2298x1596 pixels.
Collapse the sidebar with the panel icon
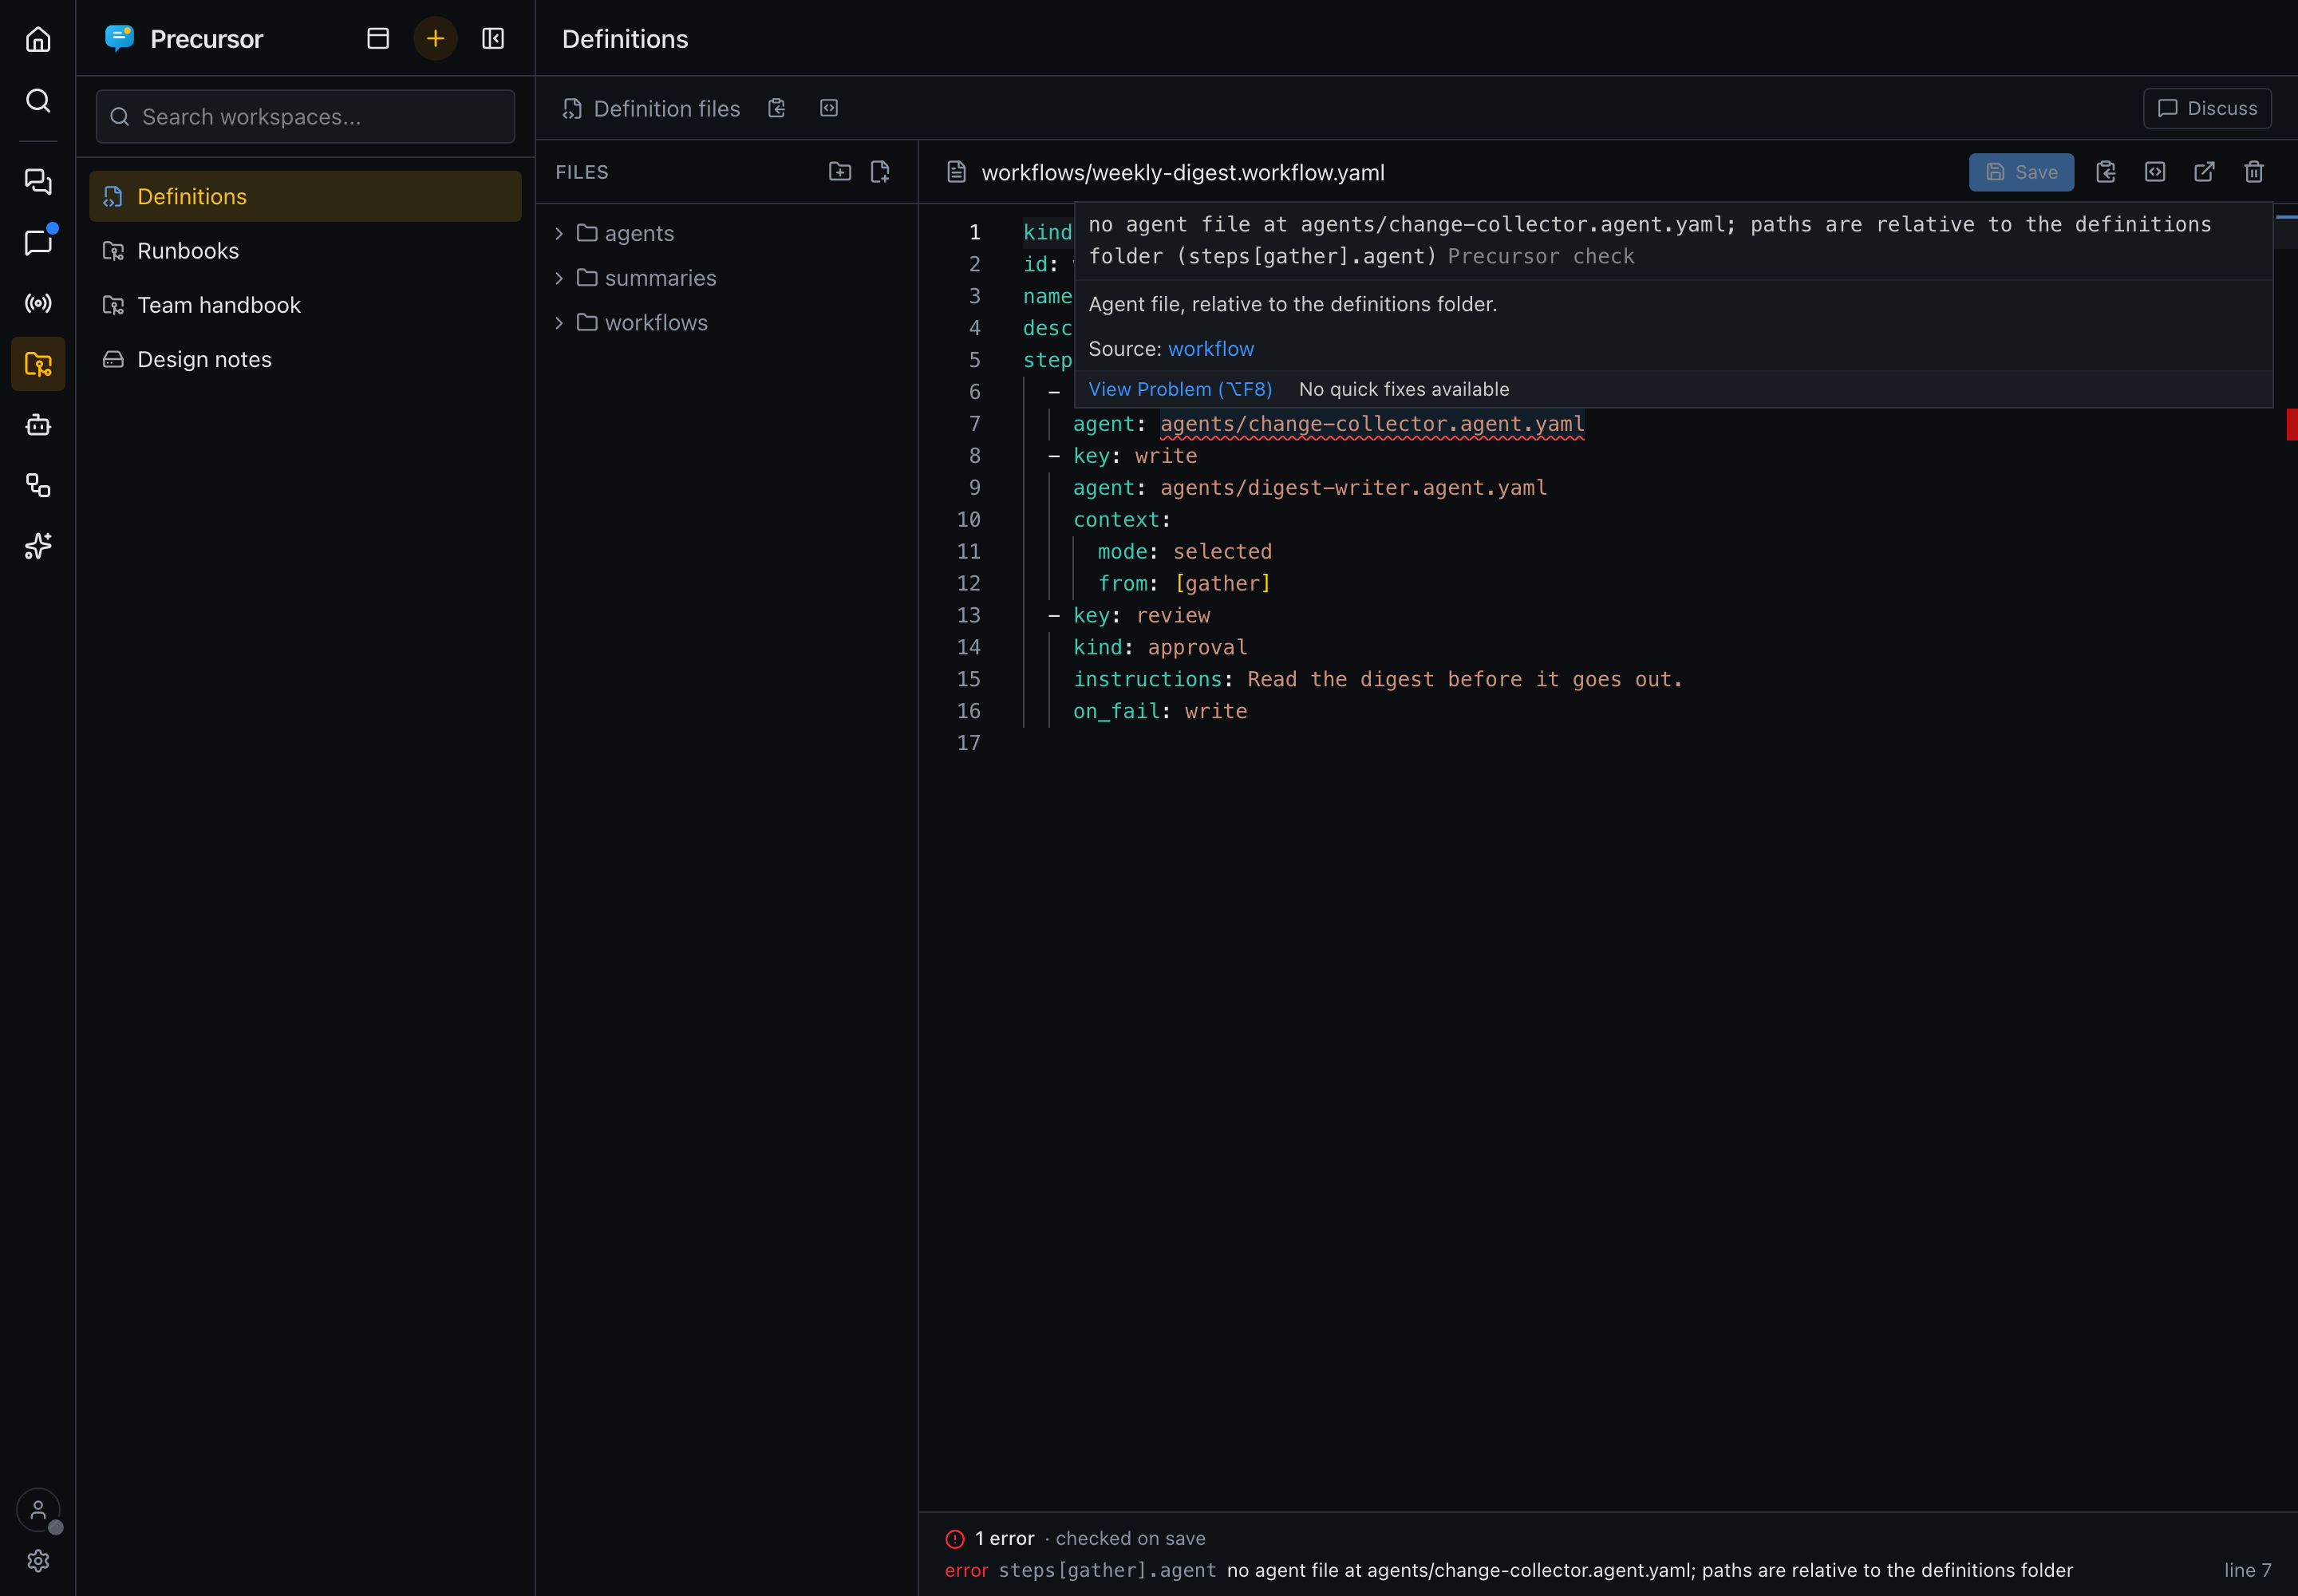tap(493, 39)
